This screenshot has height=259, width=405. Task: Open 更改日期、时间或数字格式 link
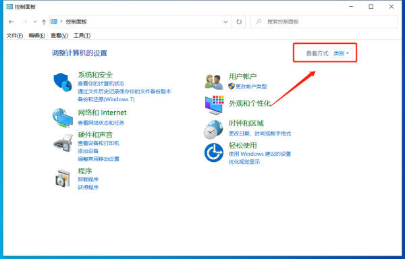[260, 134]
